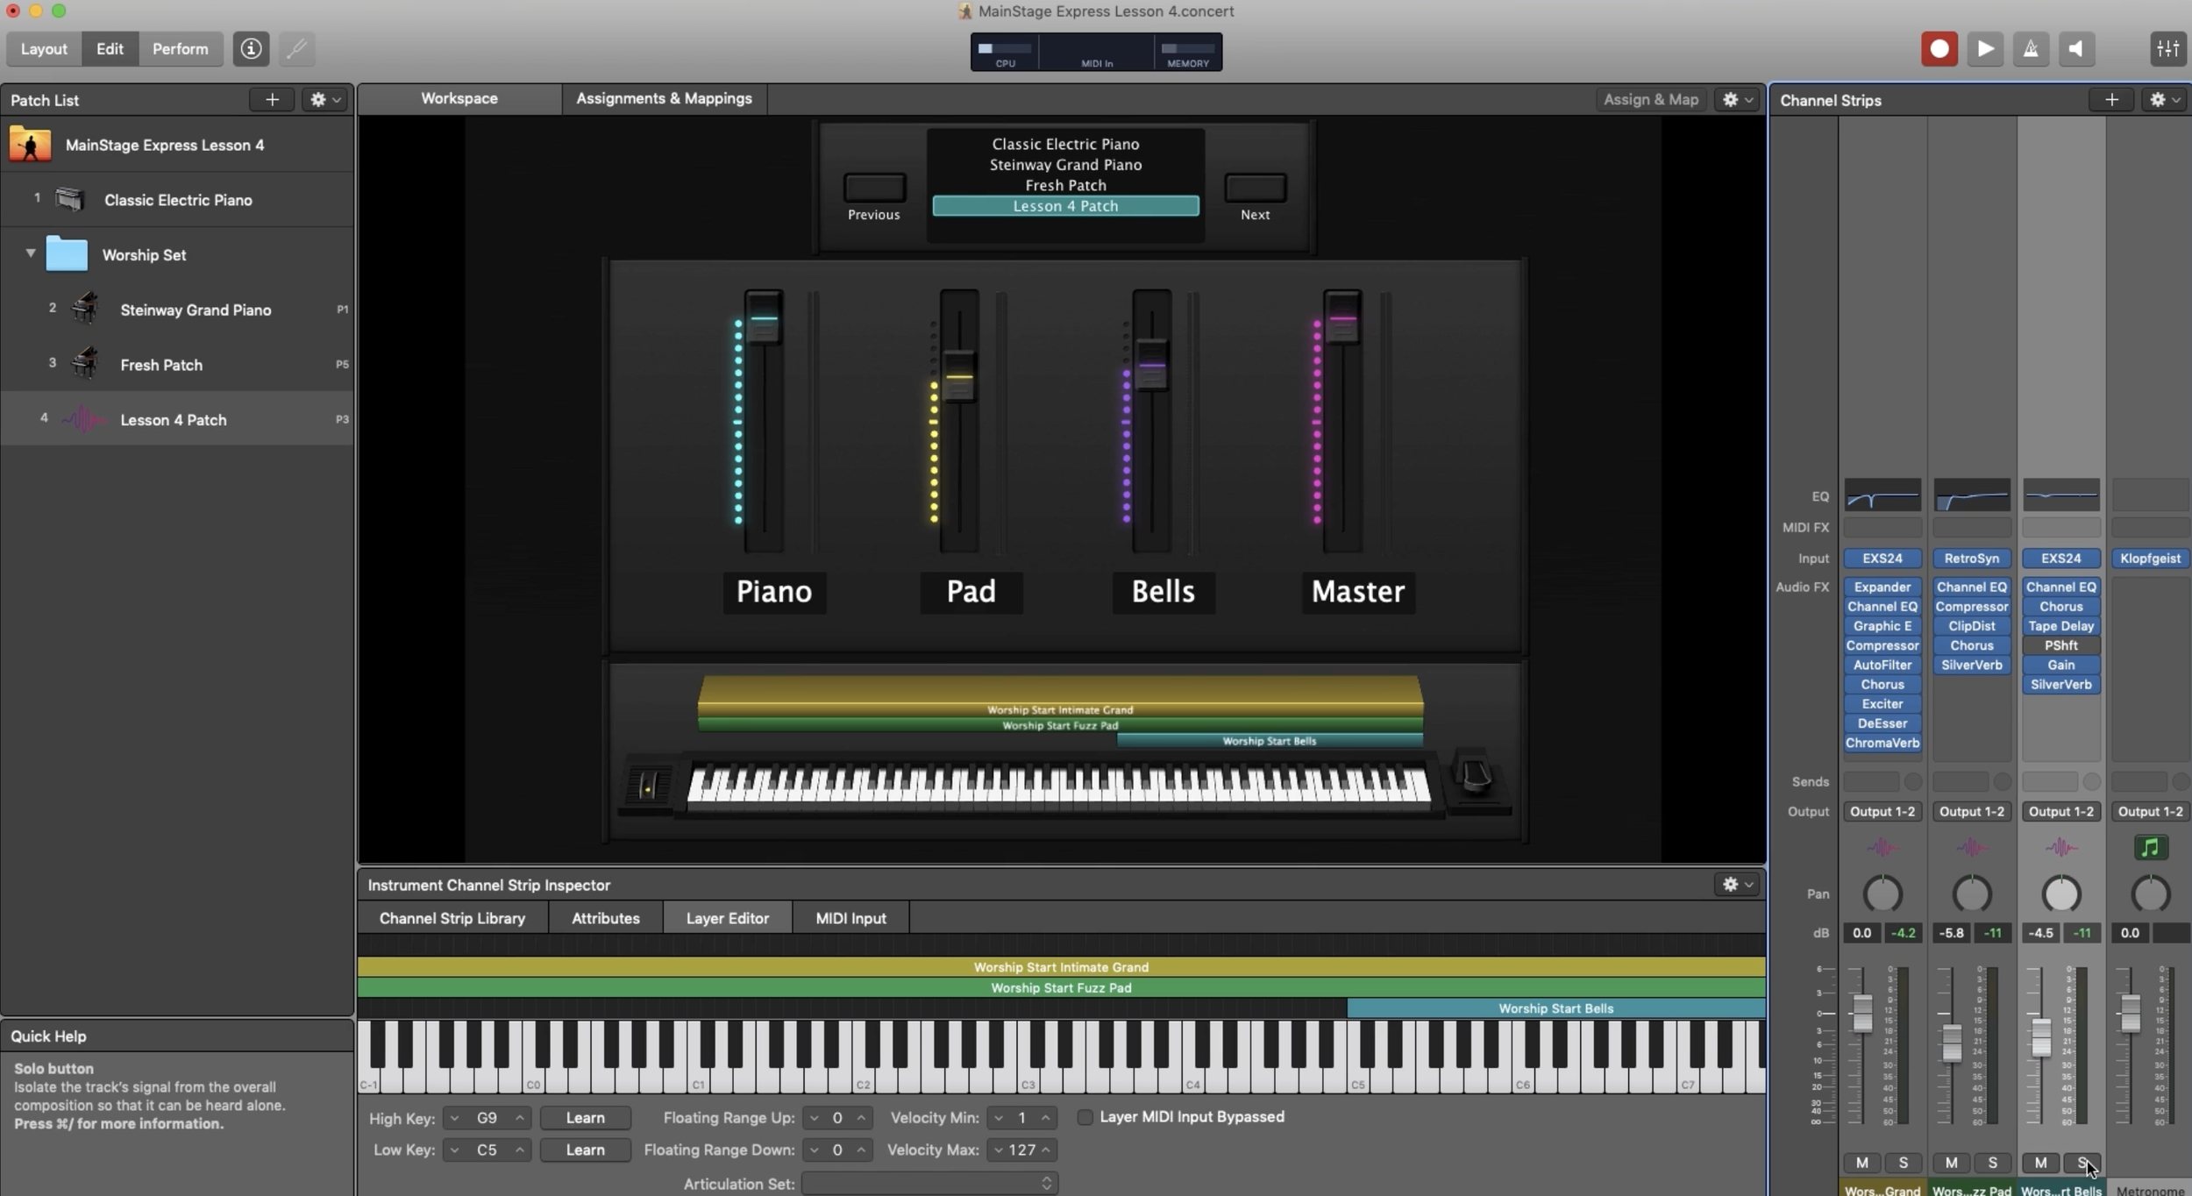Click the Fresh Patch piano icon

click(x=85, y=363)
